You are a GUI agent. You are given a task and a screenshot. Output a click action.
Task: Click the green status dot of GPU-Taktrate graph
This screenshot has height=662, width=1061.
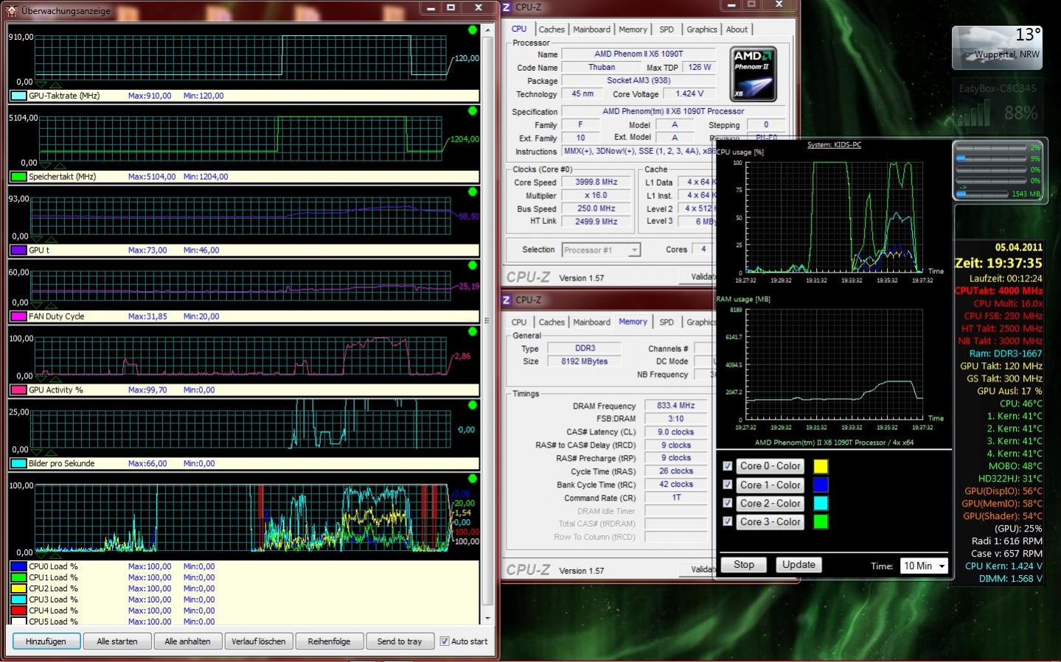click(473, 29)
